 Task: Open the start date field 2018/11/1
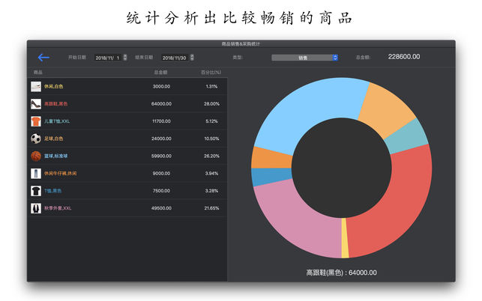[x=108, y=58]
